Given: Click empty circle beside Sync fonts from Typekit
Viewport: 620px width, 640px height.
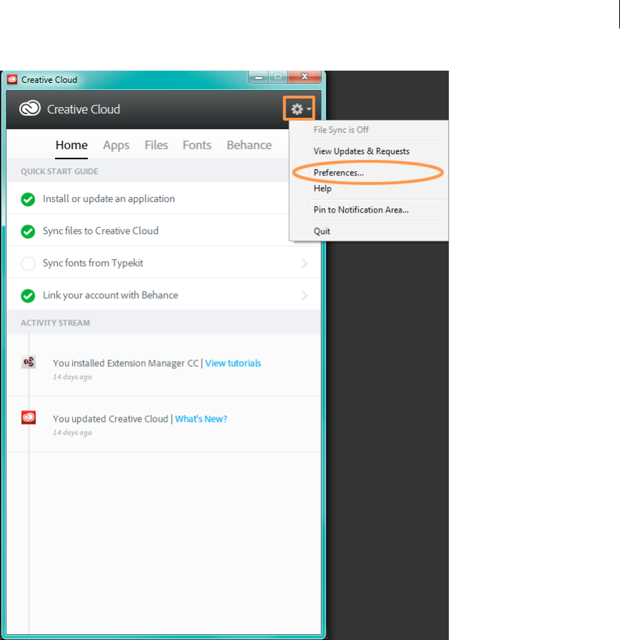Looking at the screenshot, I should [28, 264].
